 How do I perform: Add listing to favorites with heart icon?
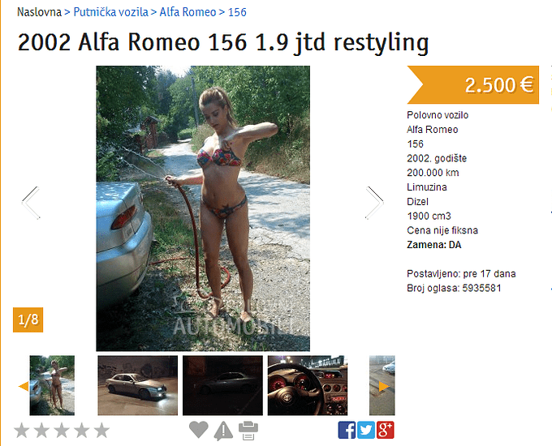[199, 430]
